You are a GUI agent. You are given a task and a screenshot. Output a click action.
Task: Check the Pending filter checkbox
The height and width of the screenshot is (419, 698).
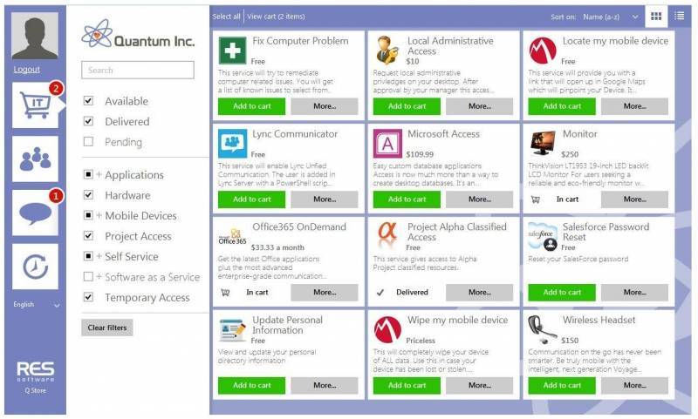(x=89, y=142)
